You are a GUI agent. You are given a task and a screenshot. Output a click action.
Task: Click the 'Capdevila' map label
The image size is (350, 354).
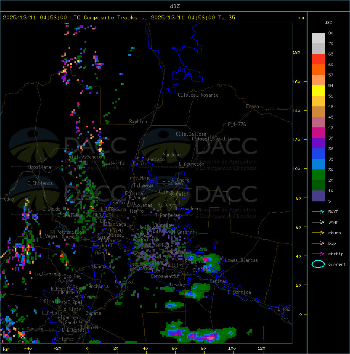(113, 164)
